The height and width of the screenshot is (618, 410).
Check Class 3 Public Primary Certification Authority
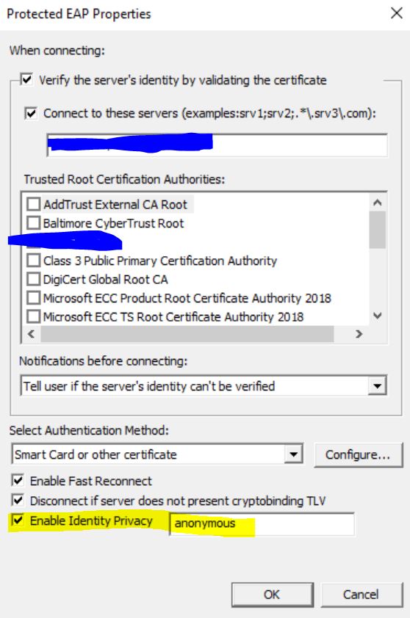coord(34,261)
